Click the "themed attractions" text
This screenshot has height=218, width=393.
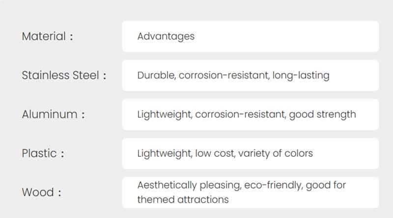coord(183,199)
